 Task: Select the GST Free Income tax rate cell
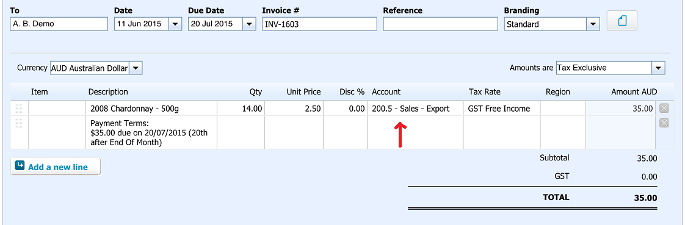pyautogui.click(x=502, y=109)
